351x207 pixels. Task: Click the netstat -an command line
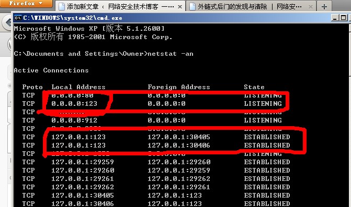[x=104, y=54]
